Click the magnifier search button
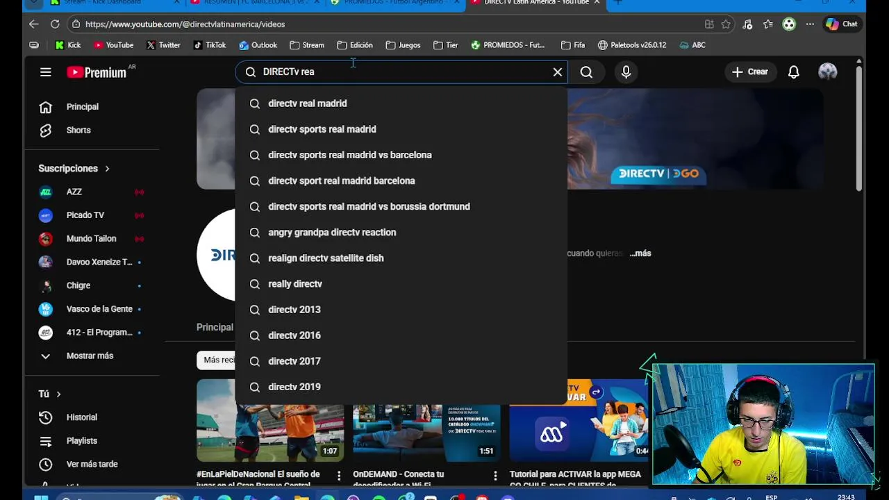 (586, 72)
